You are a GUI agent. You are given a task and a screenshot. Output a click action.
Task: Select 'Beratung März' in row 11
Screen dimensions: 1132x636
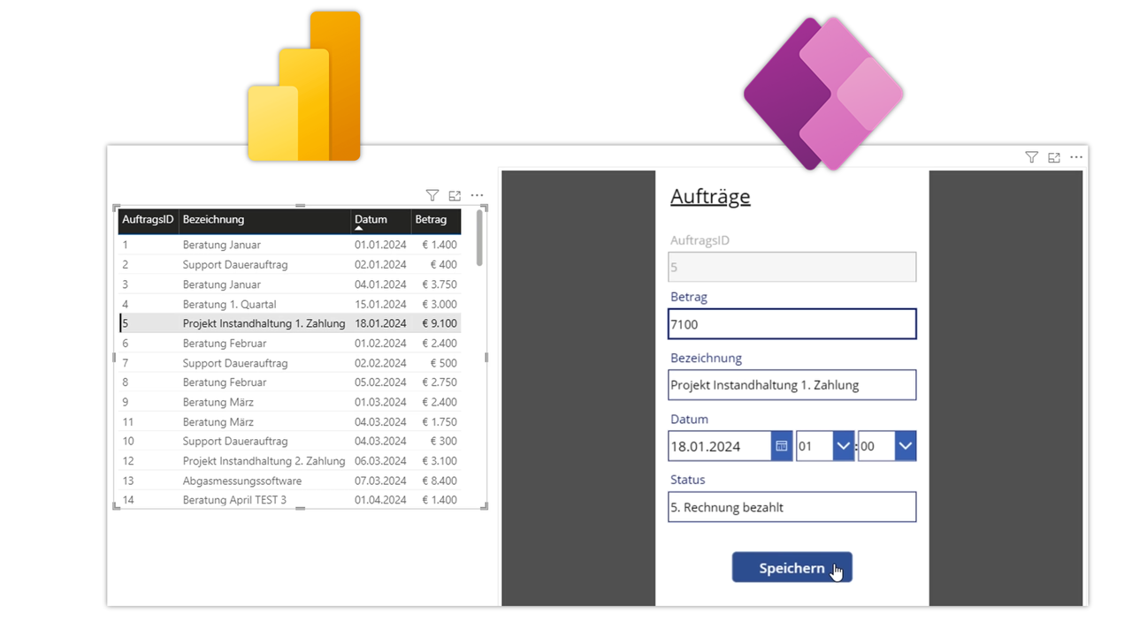(x=218, y=421)
